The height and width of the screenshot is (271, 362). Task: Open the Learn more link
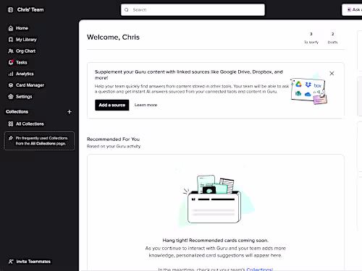(146, 105)
